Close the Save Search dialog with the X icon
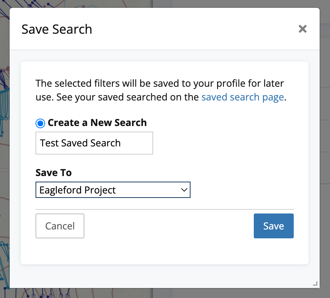Image resolution: width=330 pixels, height=298 pixels. (x=302, y=29)
